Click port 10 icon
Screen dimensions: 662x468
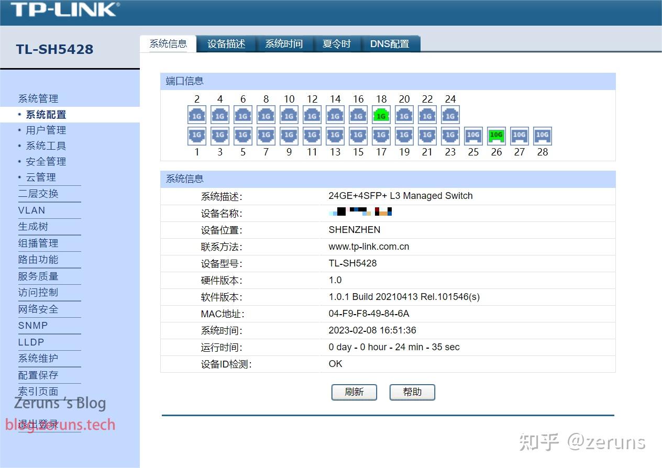click(289, 115)
